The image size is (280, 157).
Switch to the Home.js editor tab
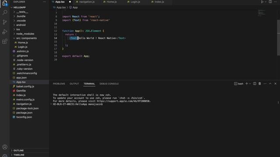tap(112, 2)
